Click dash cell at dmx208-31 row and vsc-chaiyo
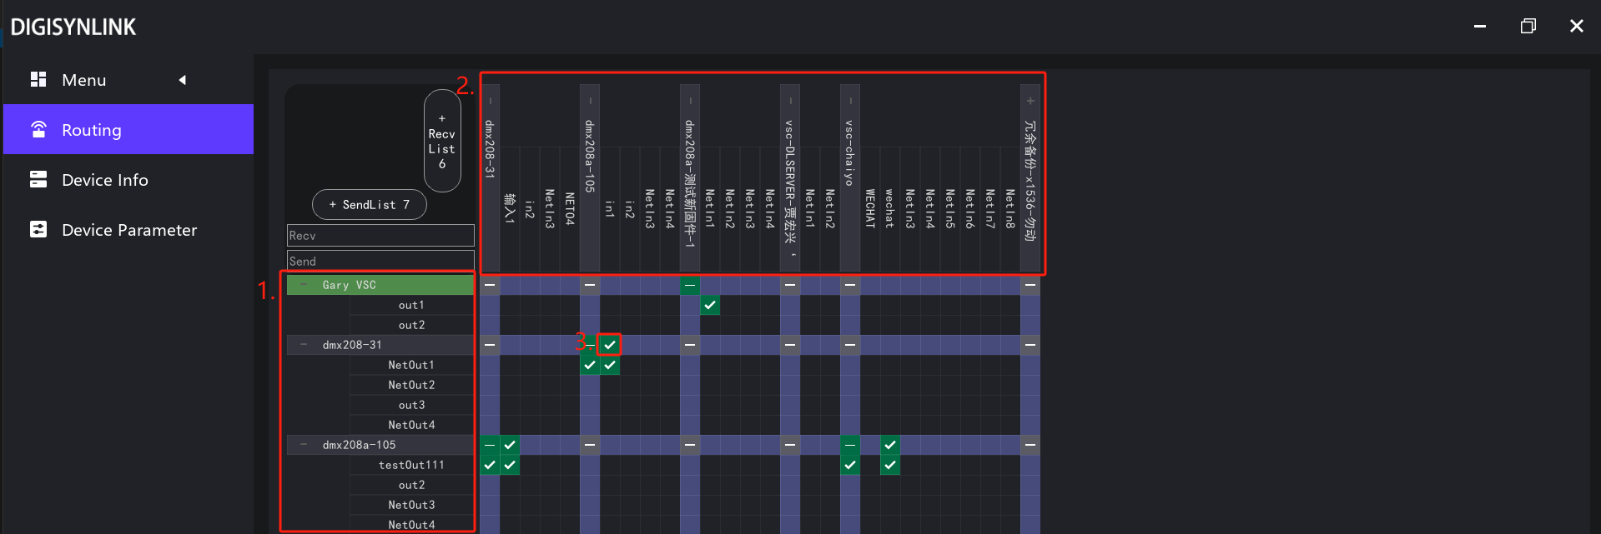Screen dimensions: 1601x534 click(x=850, y=345)
